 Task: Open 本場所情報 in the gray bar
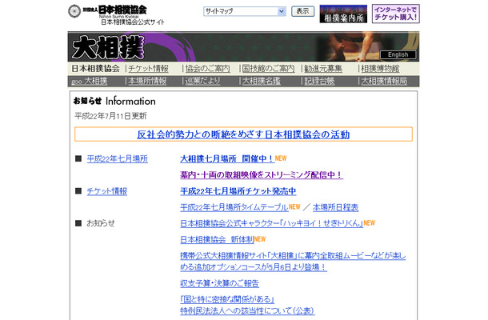[147, 82]
